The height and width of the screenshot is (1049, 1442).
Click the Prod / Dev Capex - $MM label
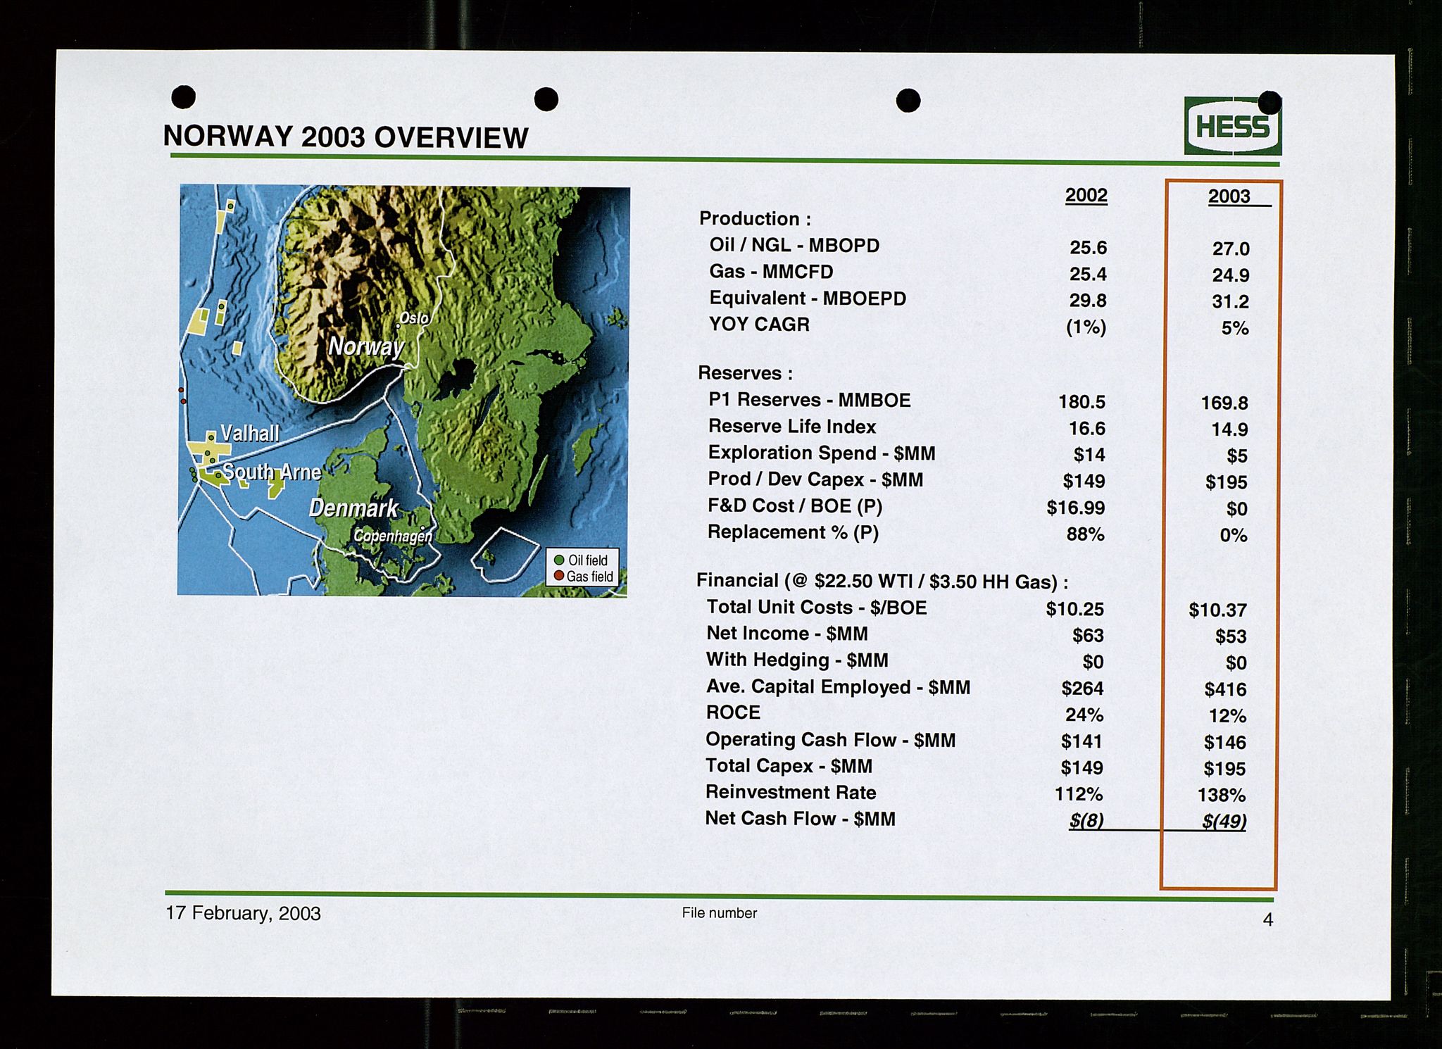tap(815, 480)
